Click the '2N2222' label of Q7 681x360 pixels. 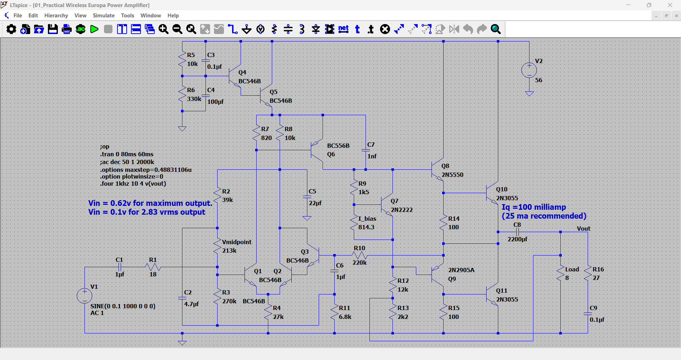pyautogui.click(x=402, y=210)
